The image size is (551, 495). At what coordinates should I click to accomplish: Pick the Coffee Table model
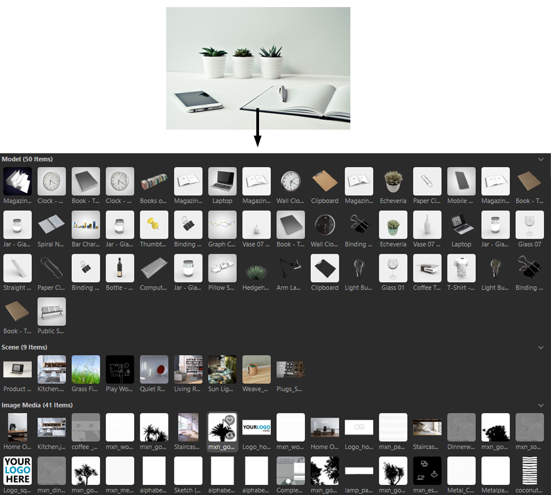click(427, 268)
